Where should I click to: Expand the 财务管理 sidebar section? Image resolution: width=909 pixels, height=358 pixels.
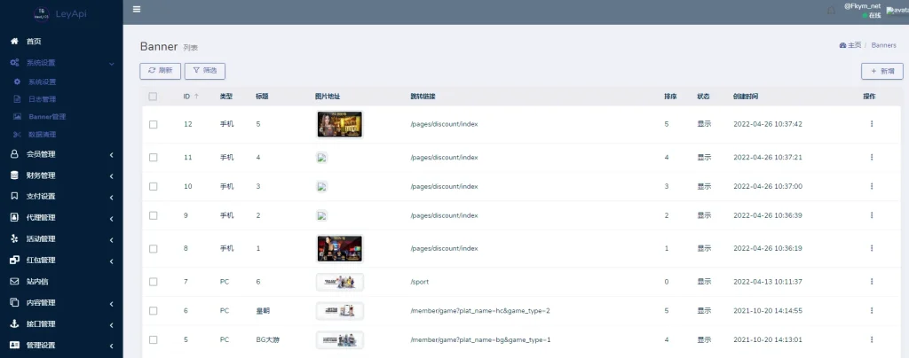(60, 175)
